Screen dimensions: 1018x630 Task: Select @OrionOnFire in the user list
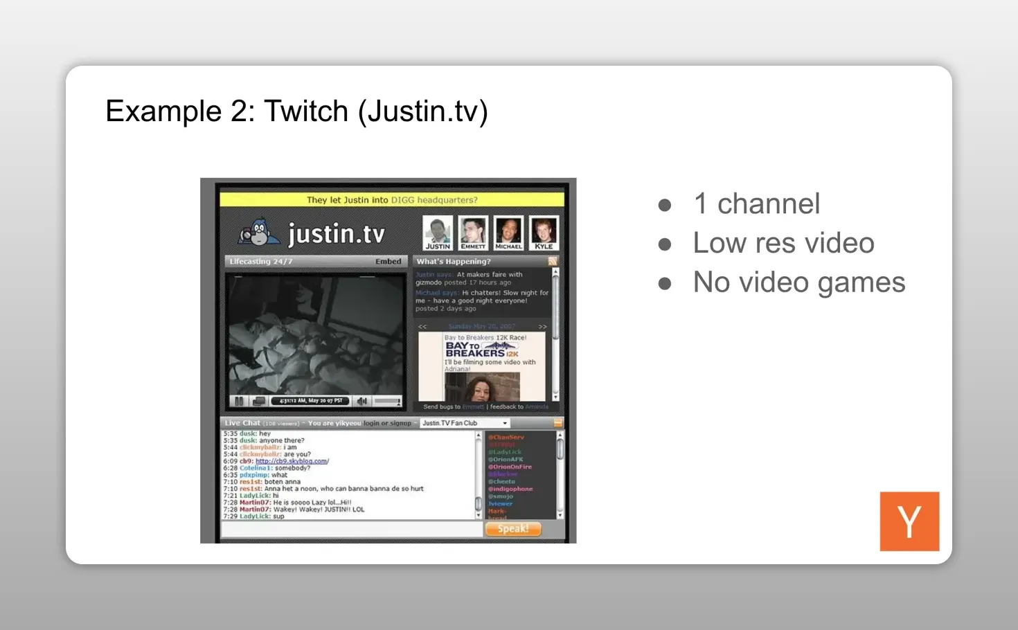510,467
